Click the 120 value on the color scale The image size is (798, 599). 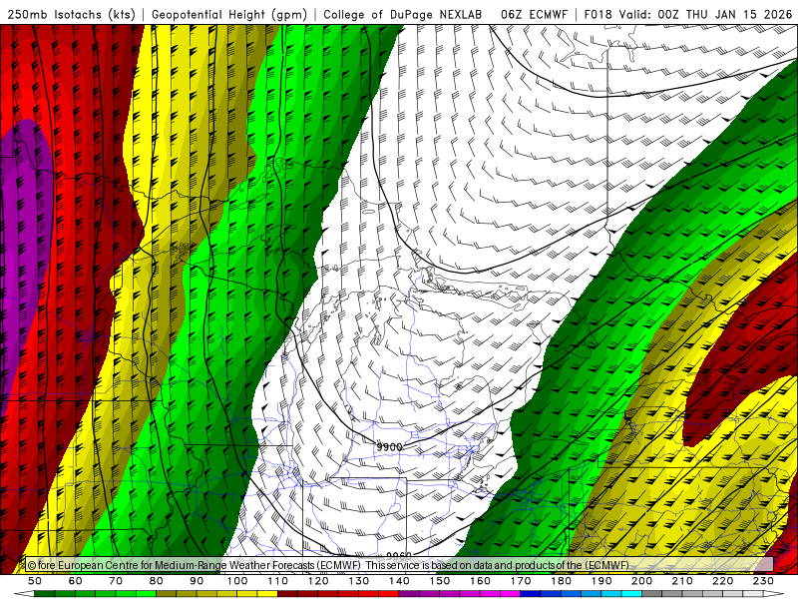point(318,581)
